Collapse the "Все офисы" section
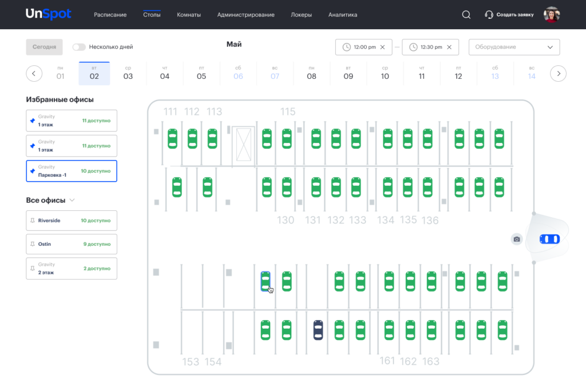The width and height of the screenshot is (586, 379). tap(72, 201)
